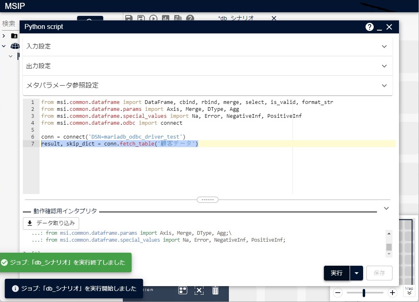Screen dimensions: 419x302
Task: Click the zoom out minus button
Action: [338, 293]
